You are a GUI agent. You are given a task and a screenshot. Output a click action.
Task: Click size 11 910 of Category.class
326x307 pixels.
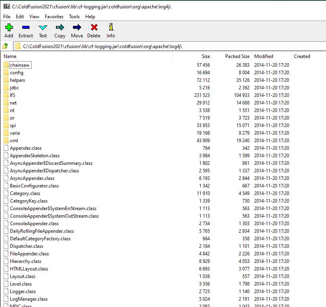203,193
